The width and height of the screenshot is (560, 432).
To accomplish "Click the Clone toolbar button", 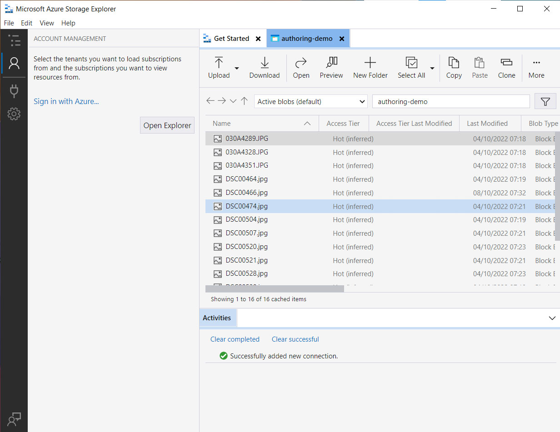I will click(x=506, y=68).
